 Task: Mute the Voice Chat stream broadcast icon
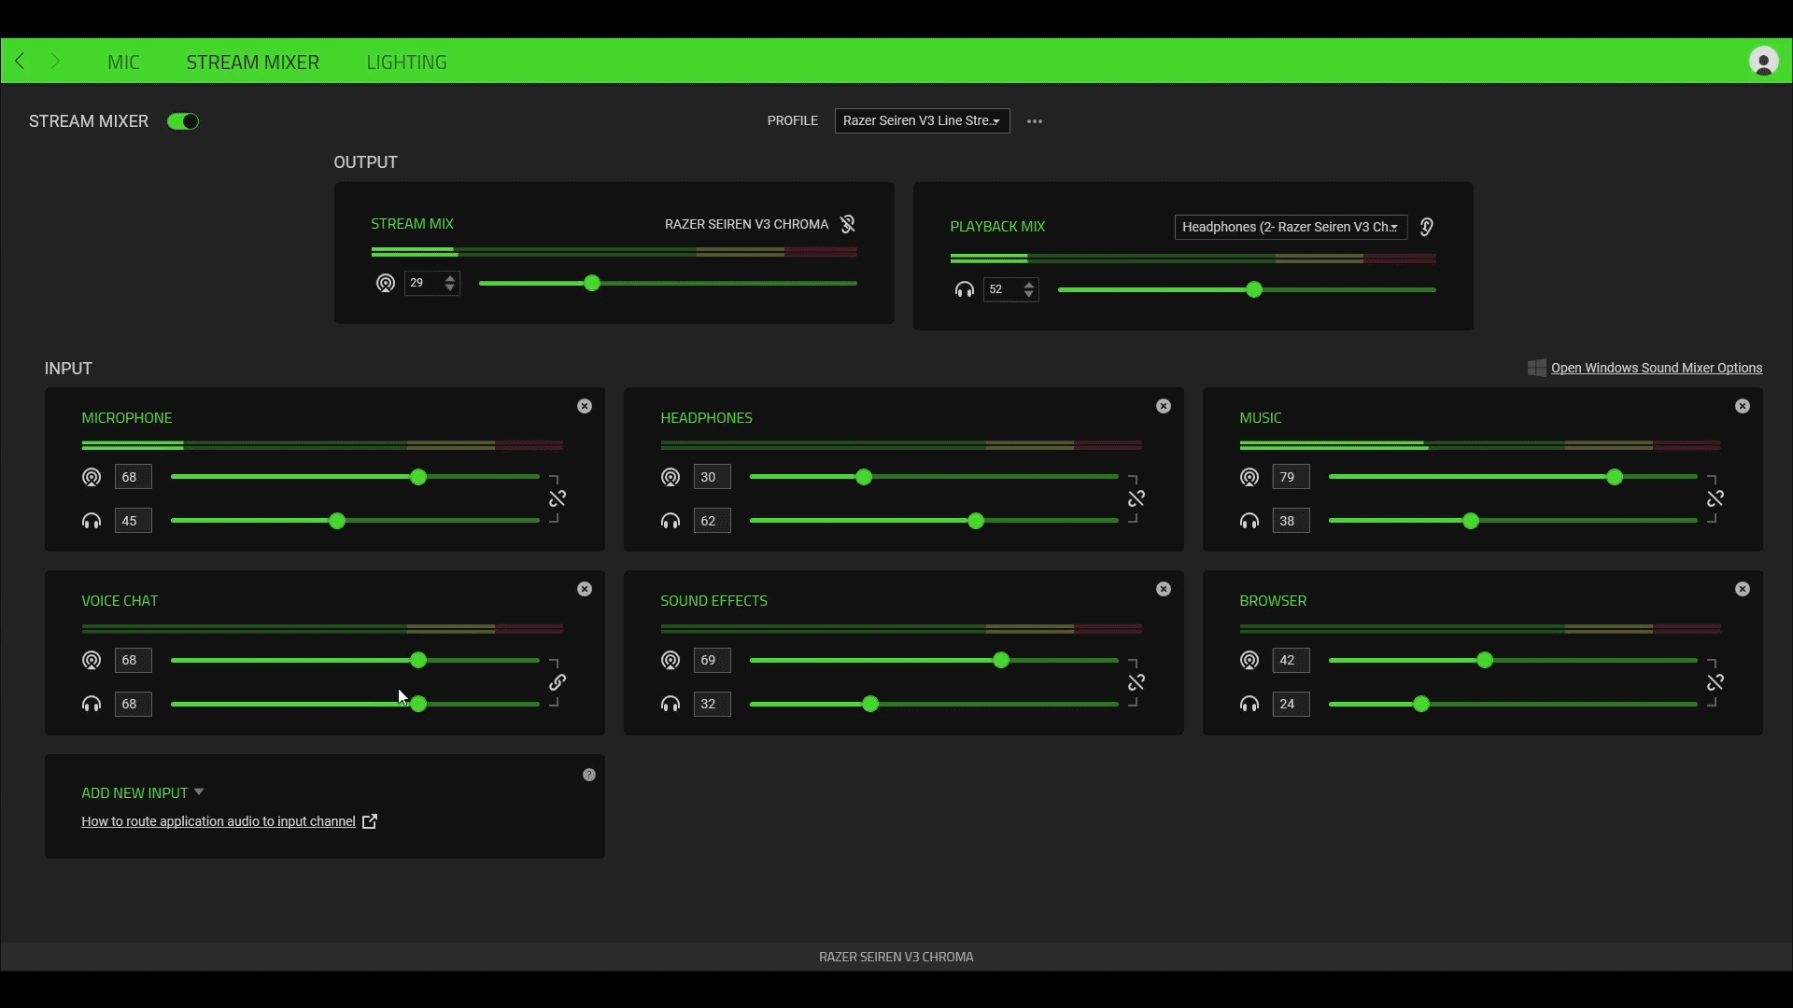pos(92,660)
